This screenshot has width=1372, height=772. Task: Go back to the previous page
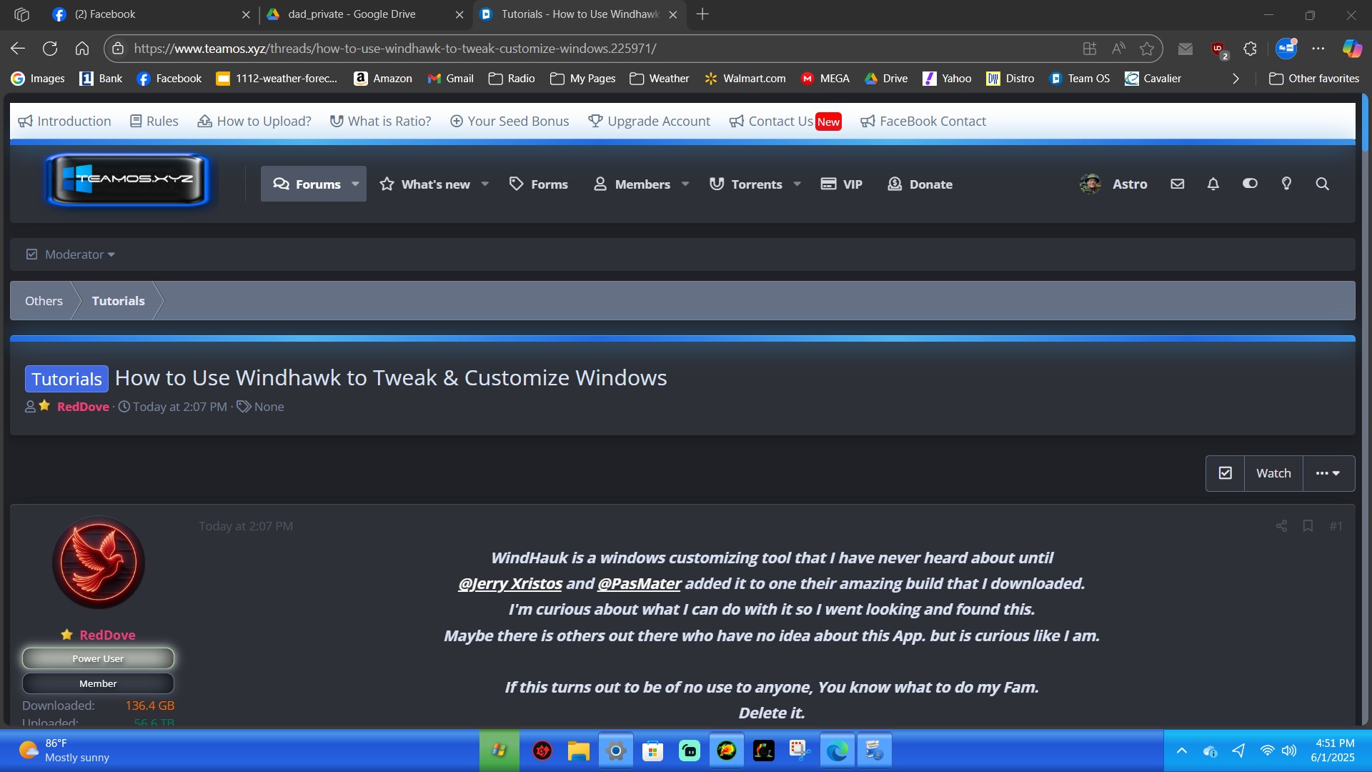pyautogui.click(x=18, y=49)
